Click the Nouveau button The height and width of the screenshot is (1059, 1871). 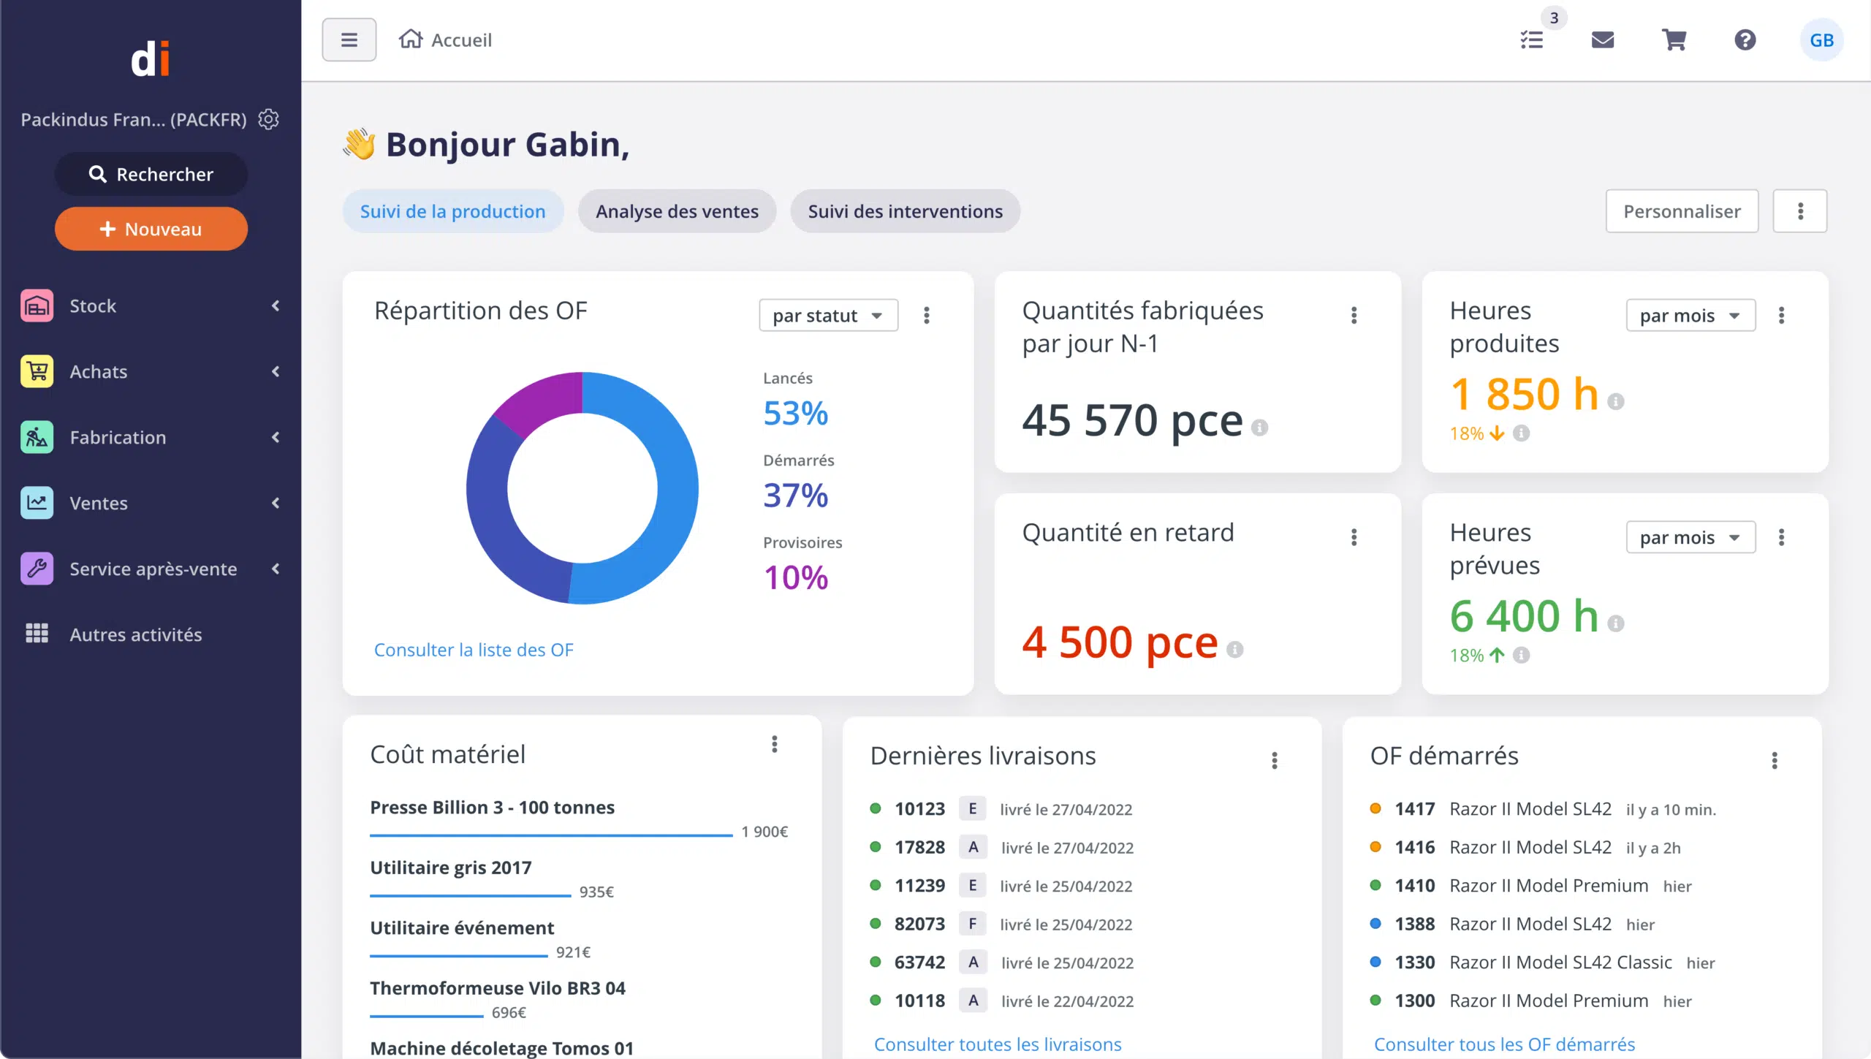pyautogui.click(x=151, y=229)
